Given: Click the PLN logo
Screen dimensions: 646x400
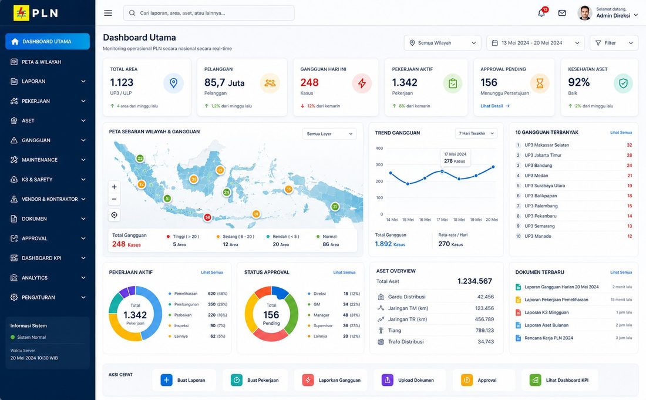Looking at the screenshot, I should pyautogui.click(x=36, y=13).
